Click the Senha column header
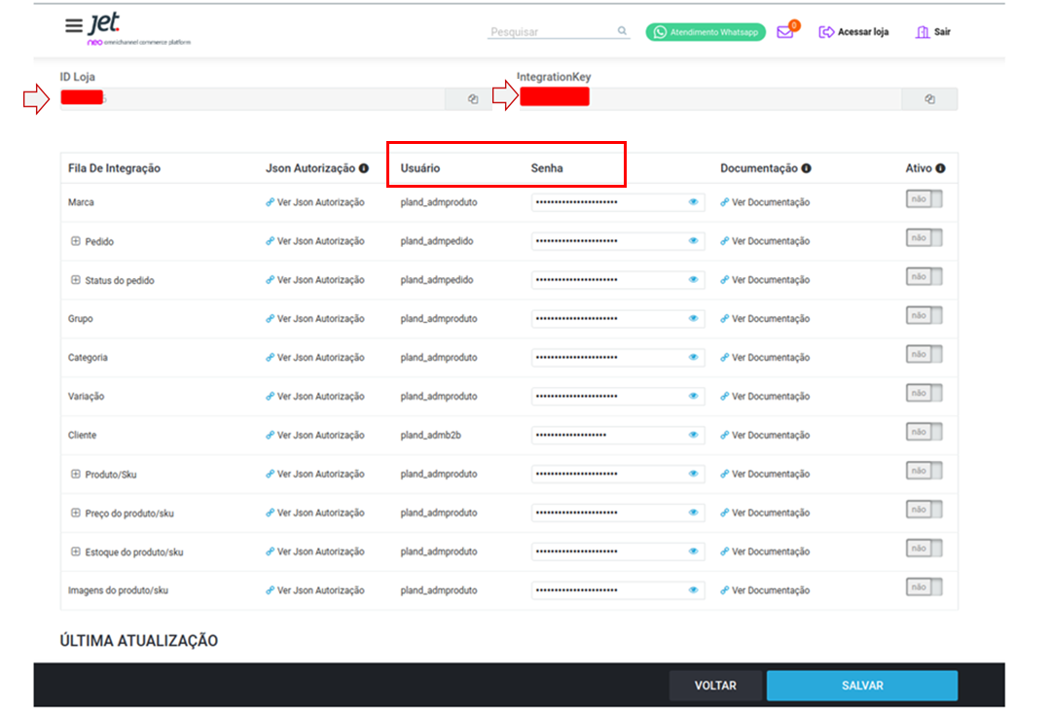Screen dimensions: 1051x709 (547, 168)
